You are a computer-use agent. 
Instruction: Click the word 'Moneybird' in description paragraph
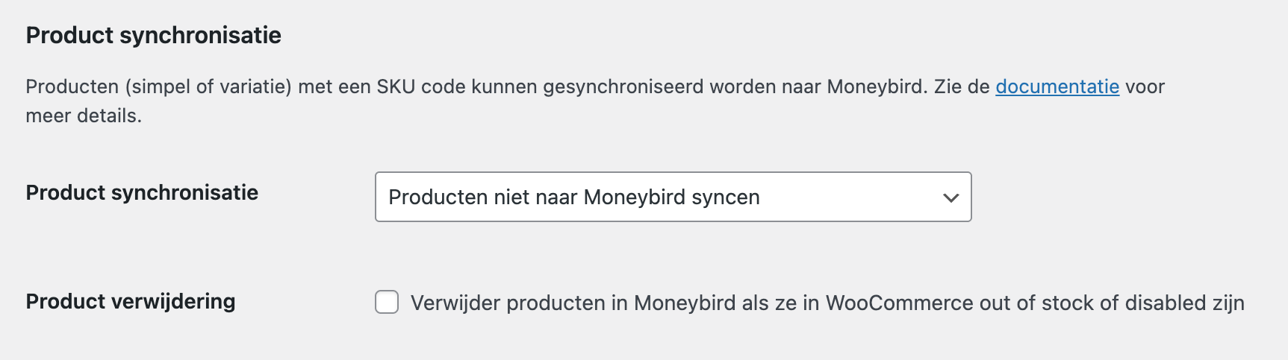[875, 87]
